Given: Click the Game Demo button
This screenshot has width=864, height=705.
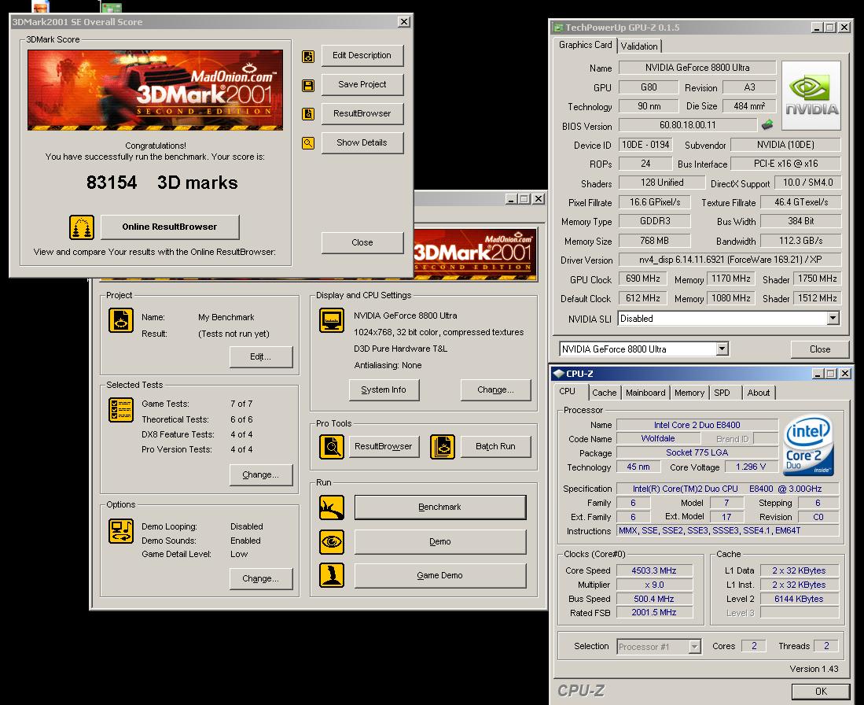Looking at the screenshot, I should 439,575.
